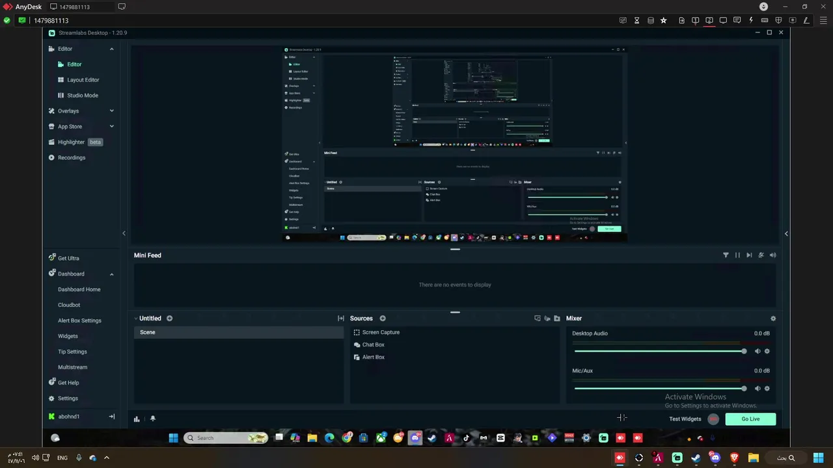Screen dimensions: 833x468
Task: Expand the App Store section
Action: pyautogui.click(x=111, y=127)
